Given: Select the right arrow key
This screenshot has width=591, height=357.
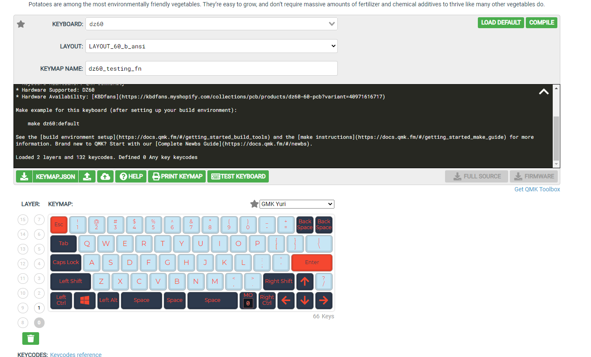Looking at the screenshot, I should pyautogui.click(x=324, y=300).
